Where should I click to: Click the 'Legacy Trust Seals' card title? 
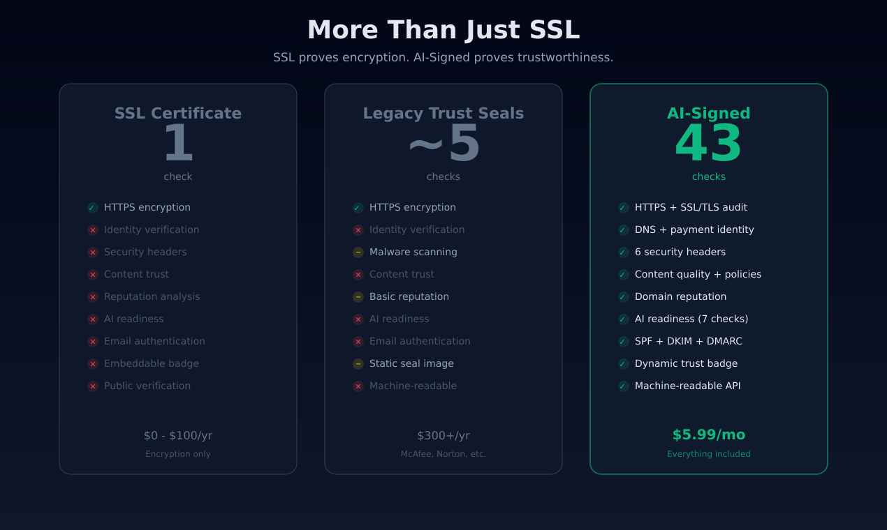click(443, 113)
